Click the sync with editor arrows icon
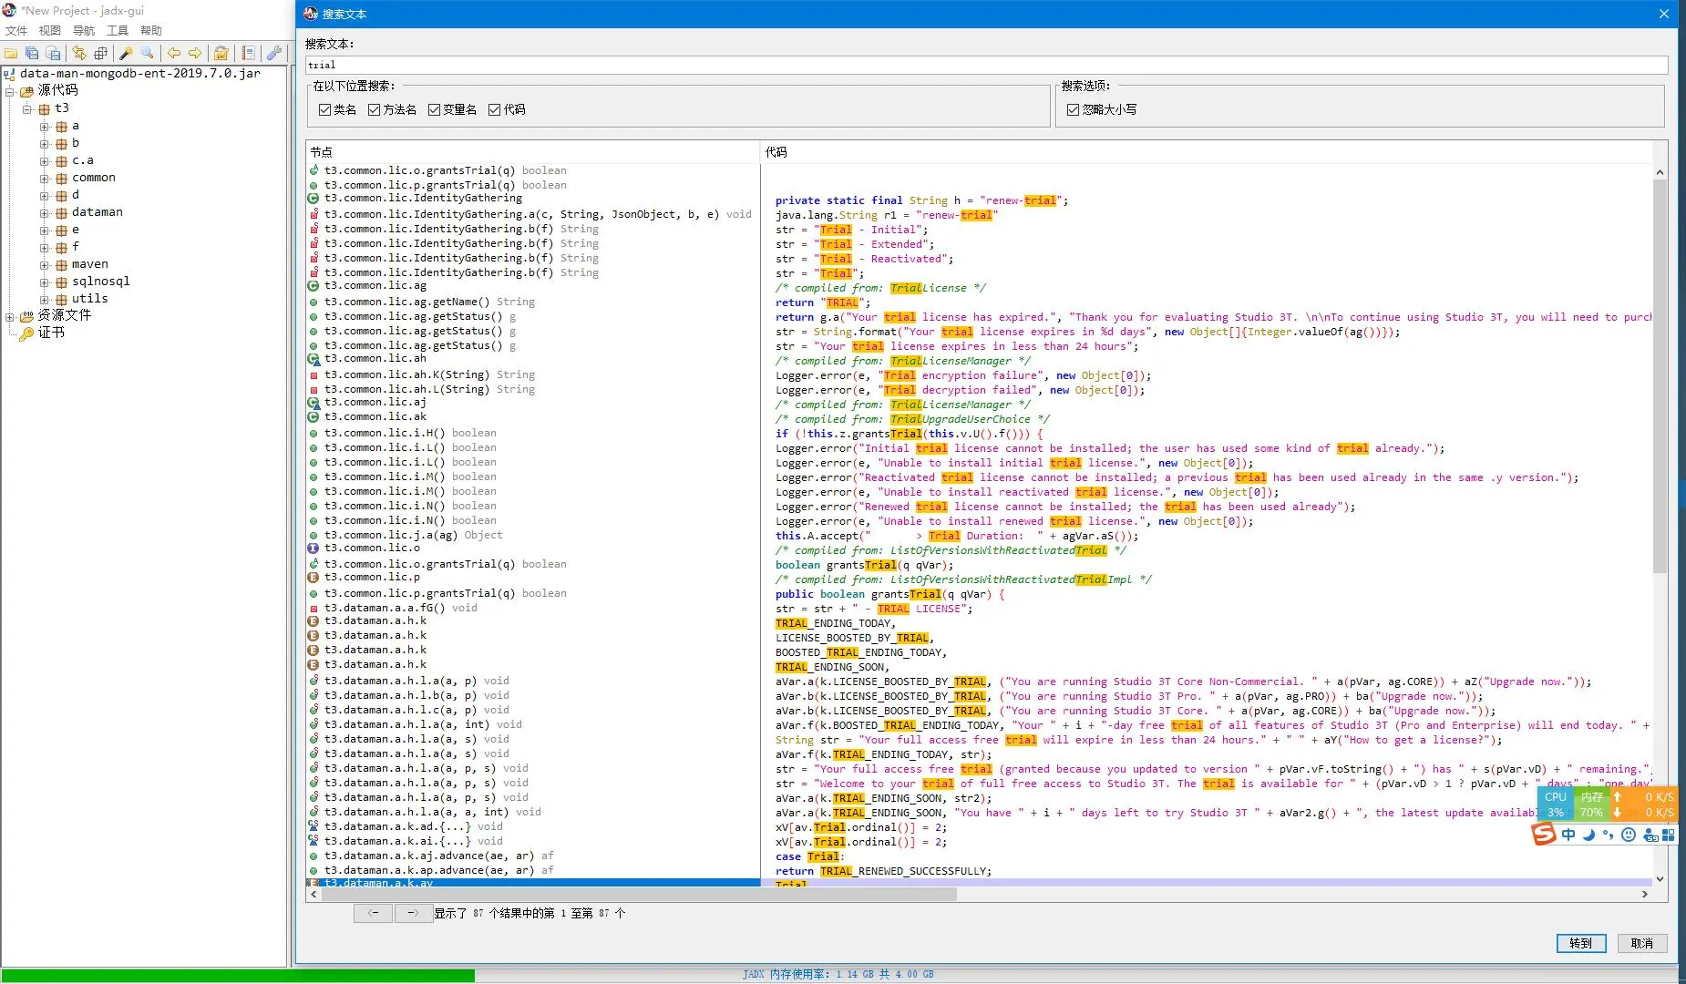Screen dimensions: 1686x984 point(79,53)
